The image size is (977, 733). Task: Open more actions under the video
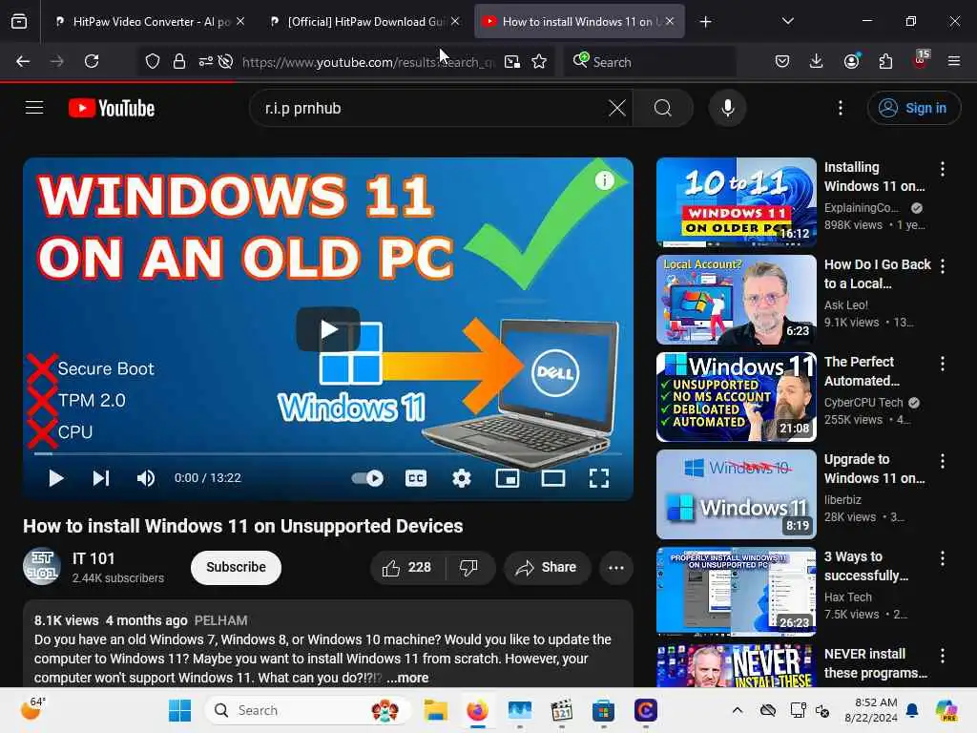tap(616, 567)
